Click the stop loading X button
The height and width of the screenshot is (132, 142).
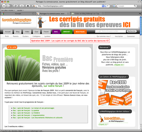(22, 6)
